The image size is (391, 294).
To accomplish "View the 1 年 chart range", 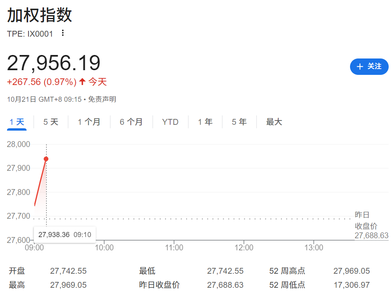I will (205, 122).
